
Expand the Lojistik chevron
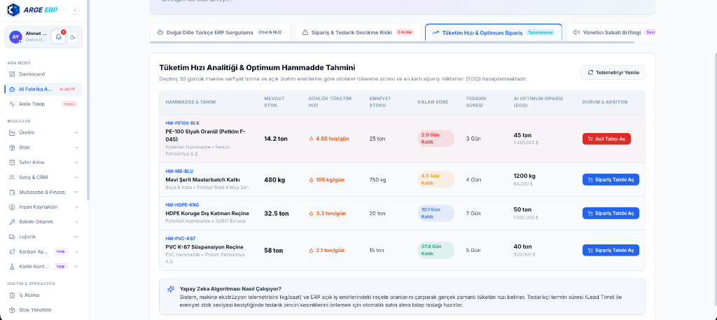coord(76,237)
